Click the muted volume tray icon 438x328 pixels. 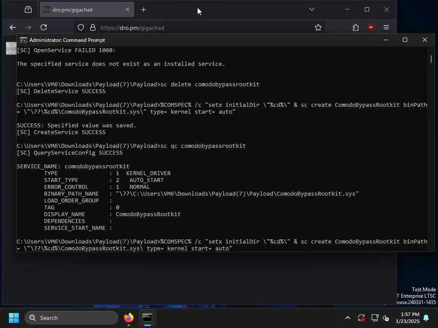[386, 318]
